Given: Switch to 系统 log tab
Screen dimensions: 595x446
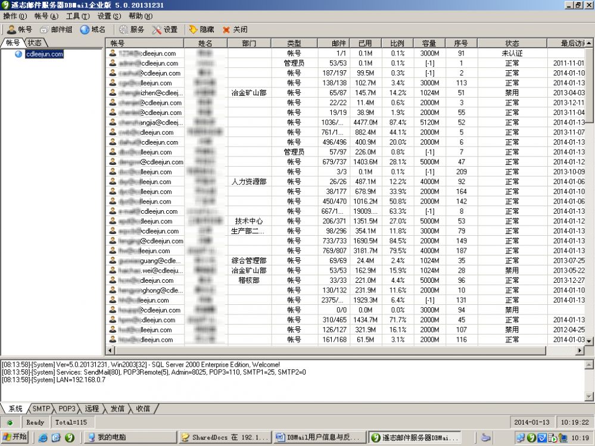Looking at the screenshot, I should point(15,408).
